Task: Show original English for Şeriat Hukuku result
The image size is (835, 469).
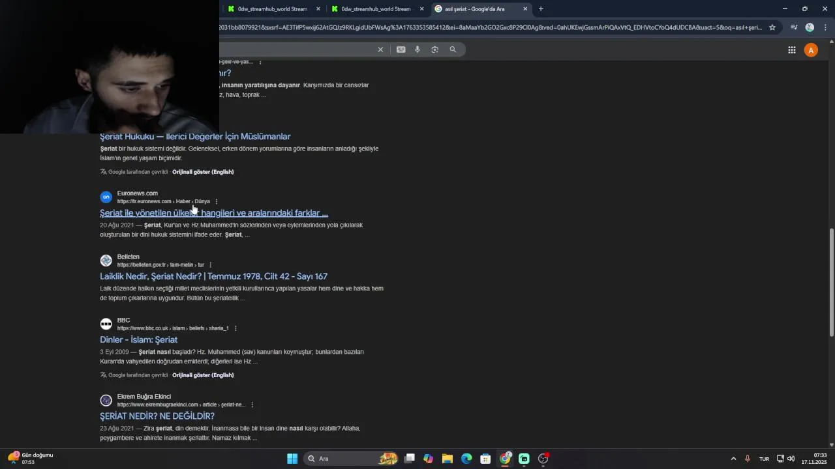Action: (203, 172)
